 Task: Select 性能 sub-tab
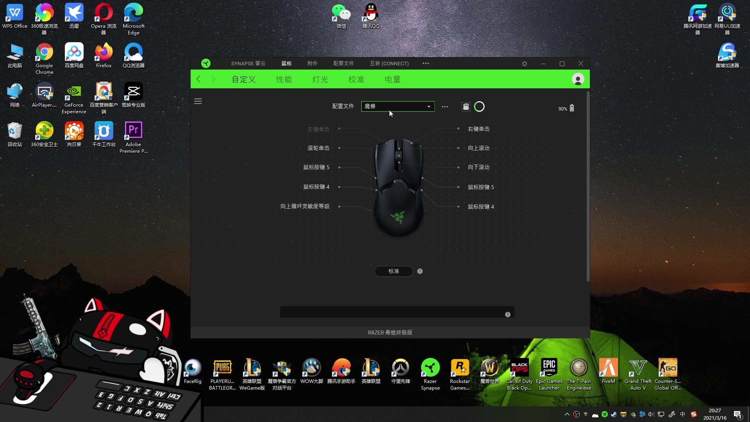(284, 79)
